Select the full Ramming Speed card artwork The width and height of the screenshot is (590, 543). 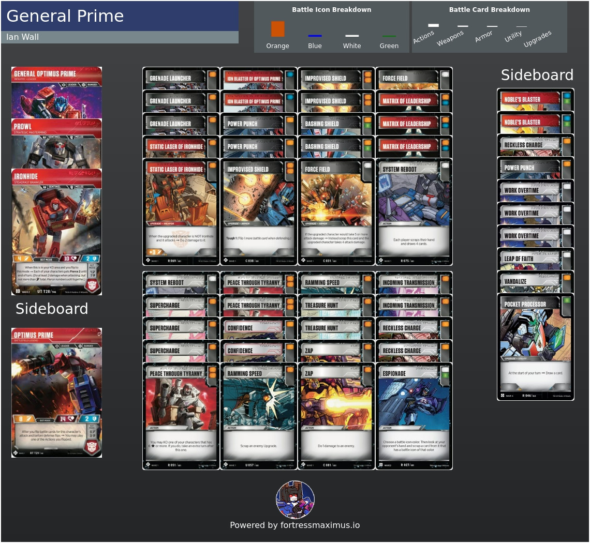(x=258, y=416)
